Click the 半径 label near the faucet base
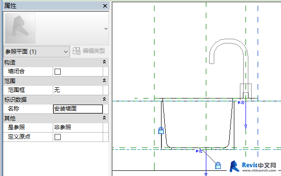The height and width of the screenshot is (176, 281). pos(241,103)
